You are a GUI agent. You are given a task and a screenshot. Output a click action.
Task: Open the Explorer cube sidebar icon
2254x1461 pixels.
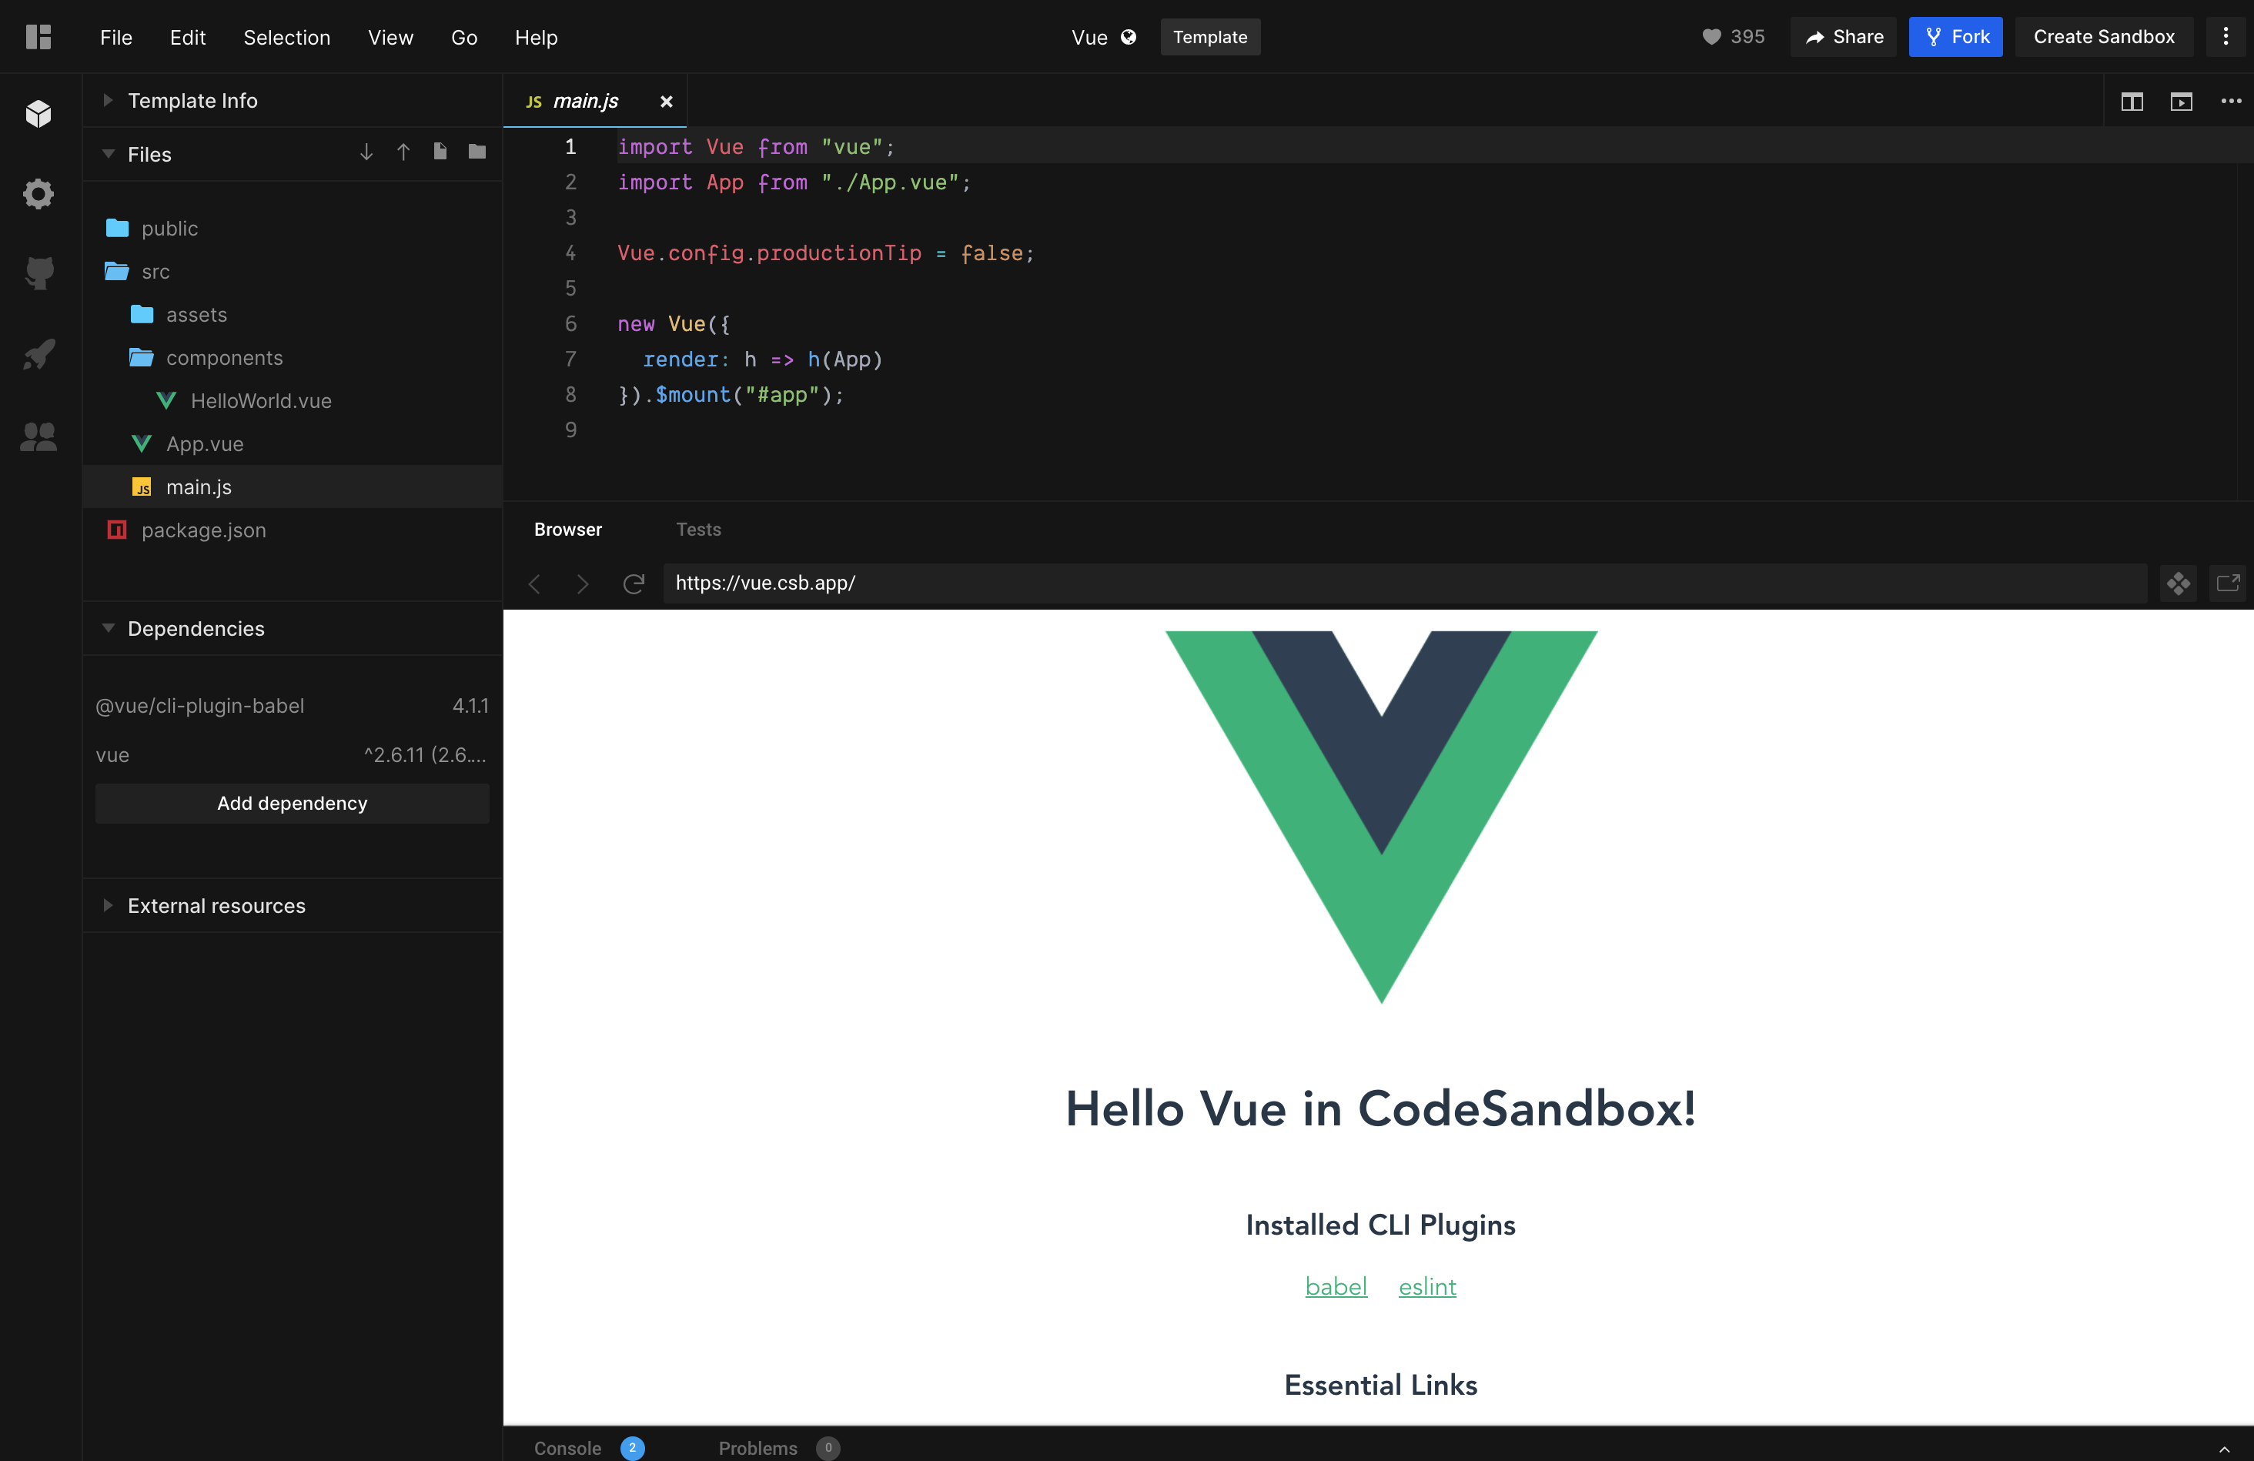38,114
